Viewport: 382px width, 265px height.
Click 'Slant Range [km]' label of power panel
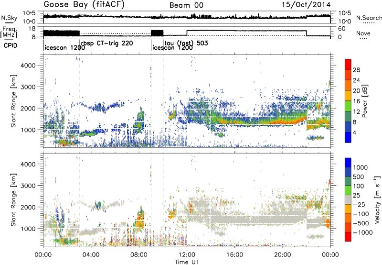[x=13, y=101]
